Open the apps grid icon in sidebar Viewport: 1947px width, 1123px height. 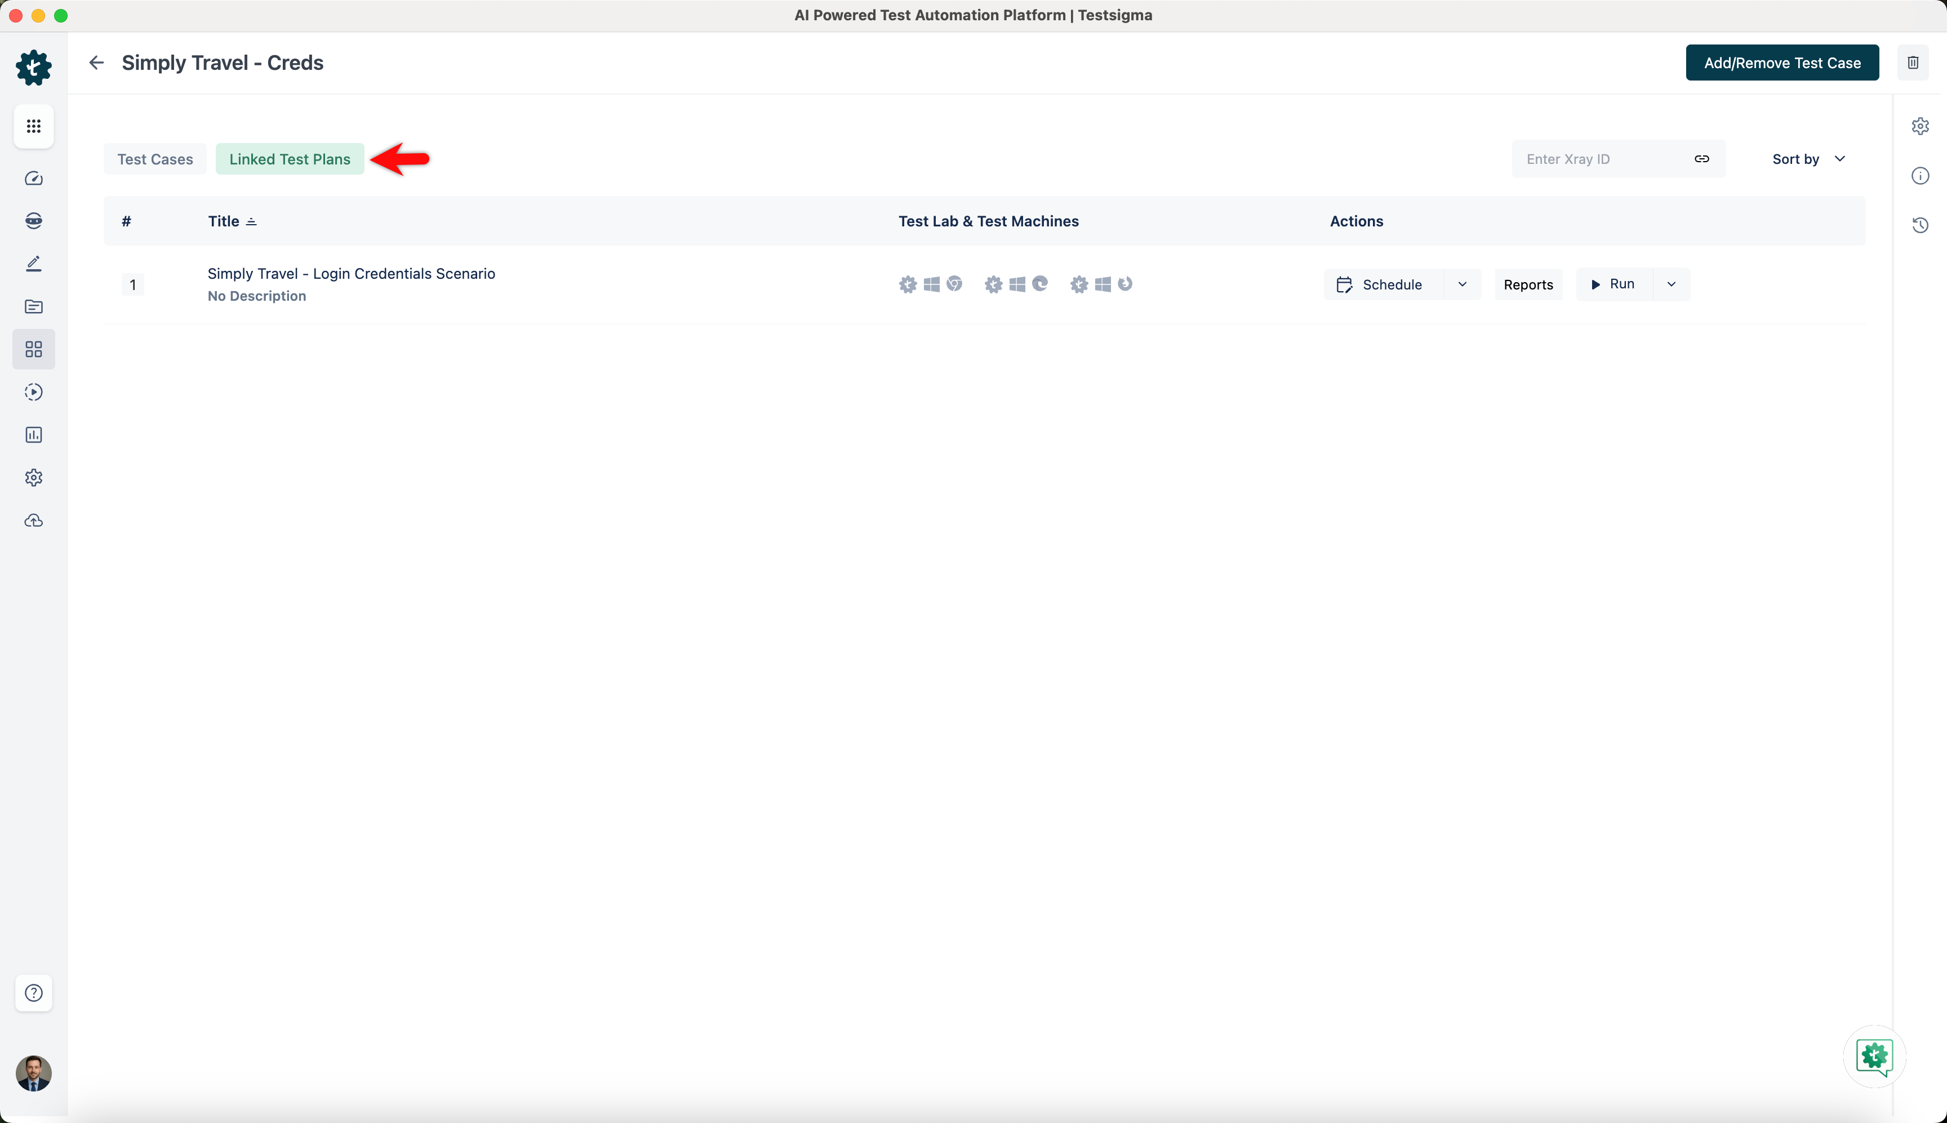(x=34, y=126)
